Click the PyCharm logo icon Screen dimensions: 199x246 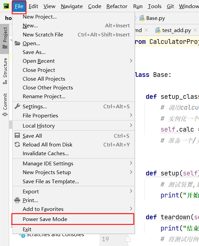tap(6, 6)
